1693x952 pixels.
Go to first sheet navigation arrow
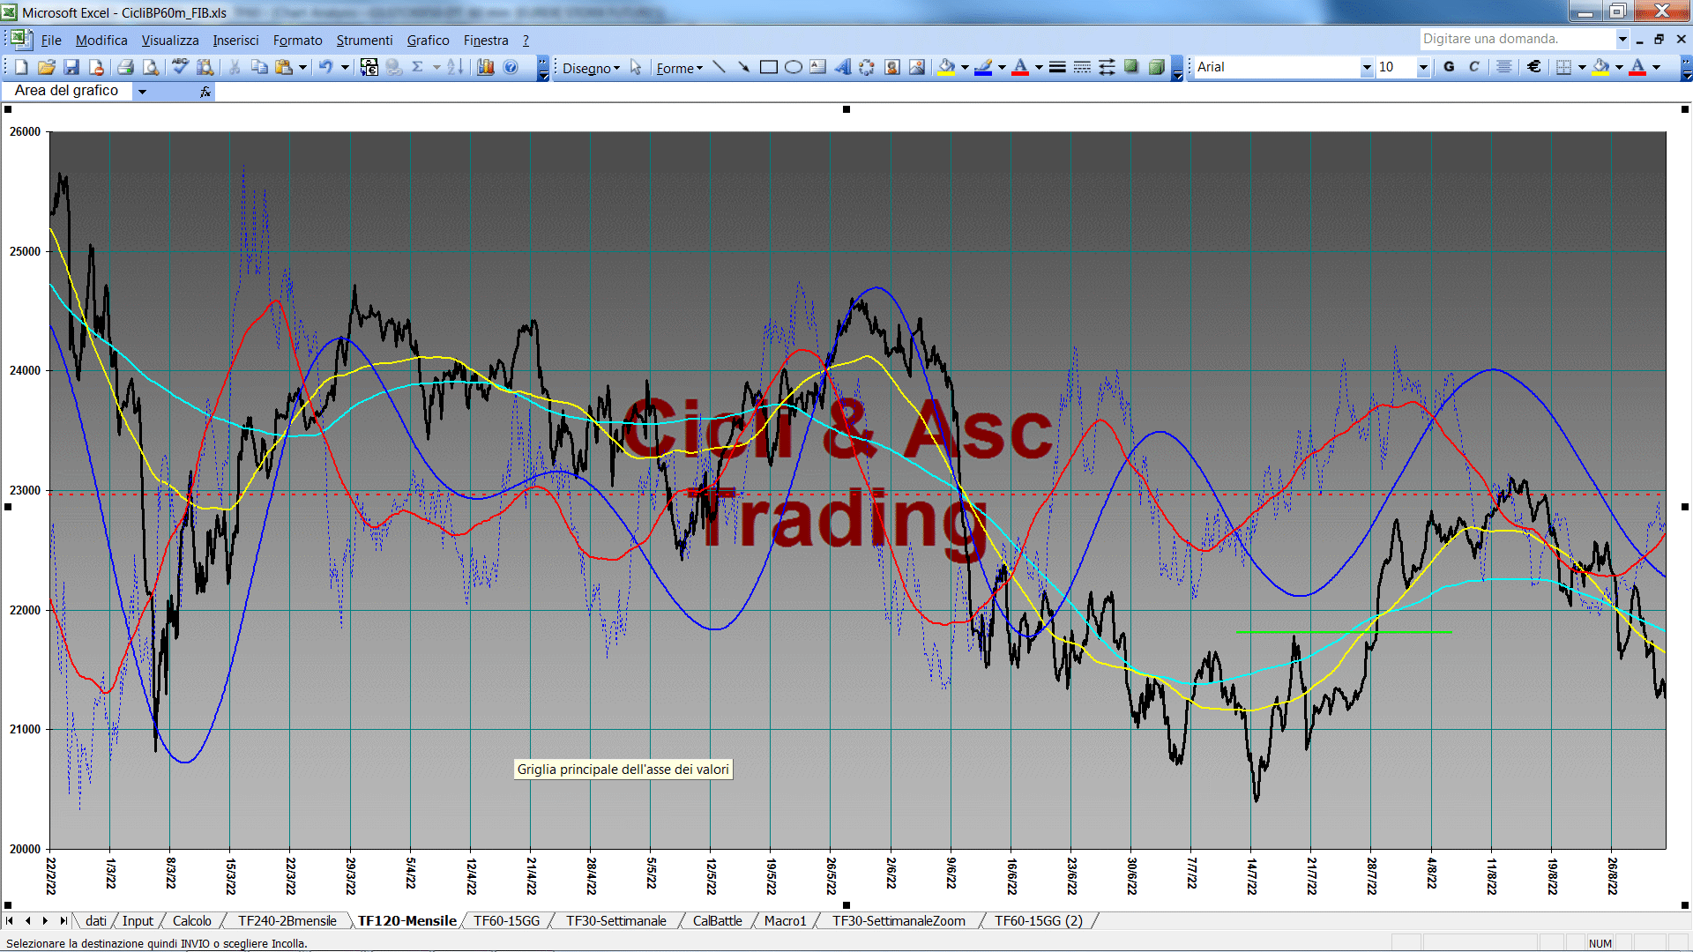(x=10, y=921)
